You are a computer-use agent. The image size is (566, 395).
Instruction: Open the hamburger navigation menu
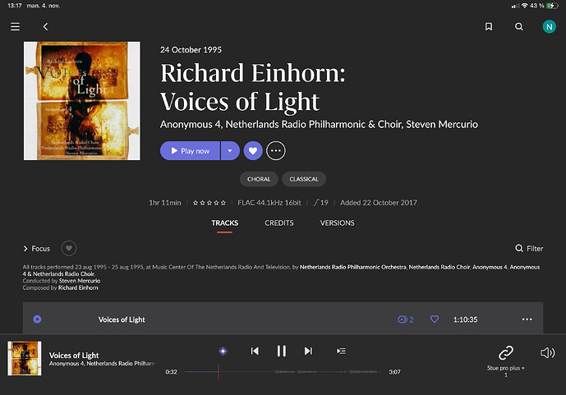tap(15, 26)
